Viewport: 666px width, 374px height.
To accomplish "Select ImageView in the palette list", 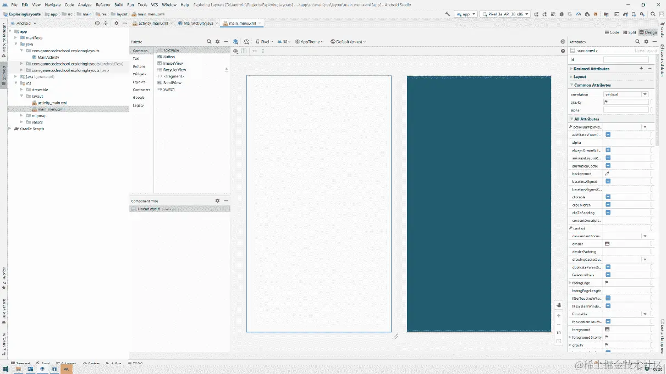I will 173,63.
